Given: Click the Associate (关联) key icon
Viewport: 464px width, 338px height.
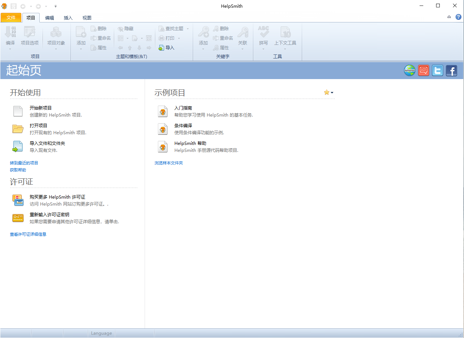Looking at the screenshot, I should point(243,32).
